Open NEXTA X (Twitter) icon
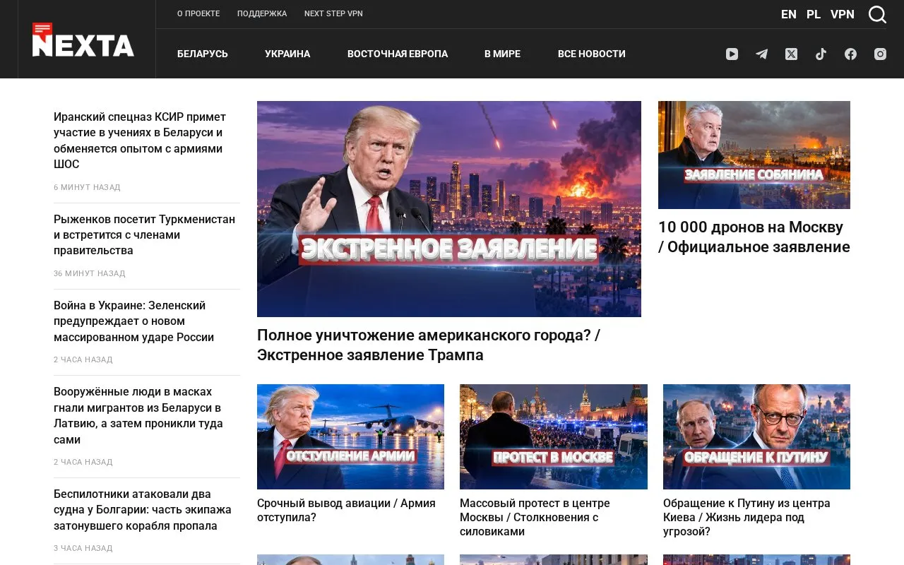This screenshot has height=565, width=904. click(791, 54)
